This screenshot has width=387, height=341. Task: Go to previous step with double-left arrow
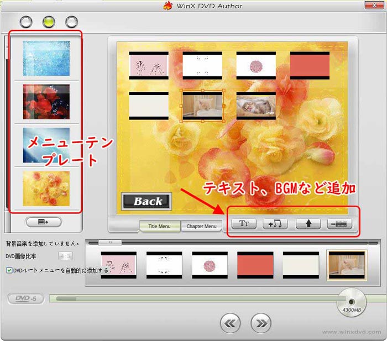pyautogui.click(x=230, y=323)
